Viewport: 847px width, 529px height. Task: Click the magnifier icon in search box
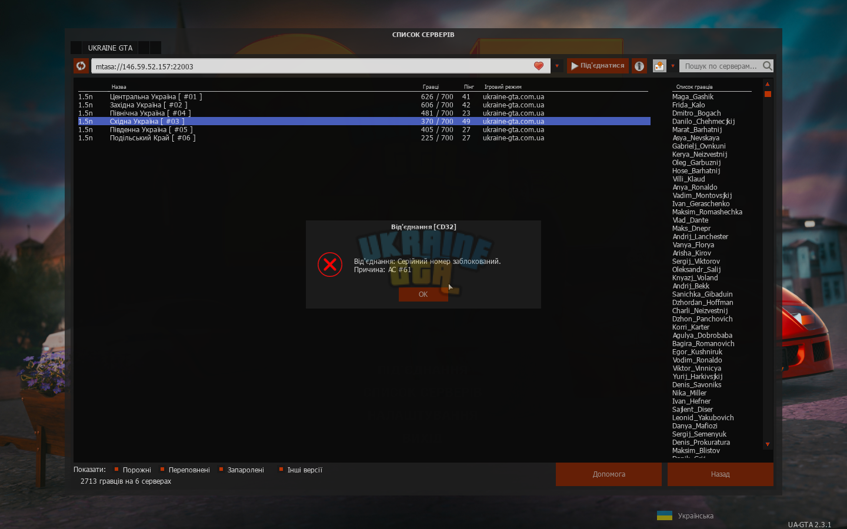tap(767, 66)
